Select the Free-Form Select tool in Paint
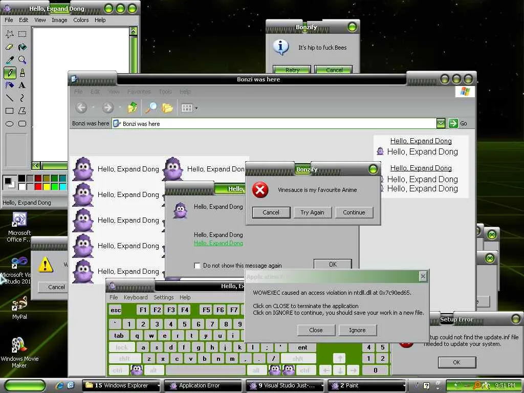The width and height of the screenshot is (524, 393). (10, 34)
